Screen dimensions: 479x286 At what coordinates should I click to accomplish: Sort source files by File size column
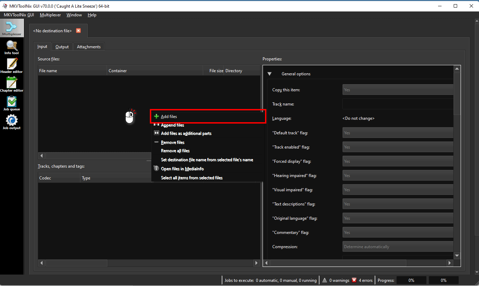click(214, 70)
